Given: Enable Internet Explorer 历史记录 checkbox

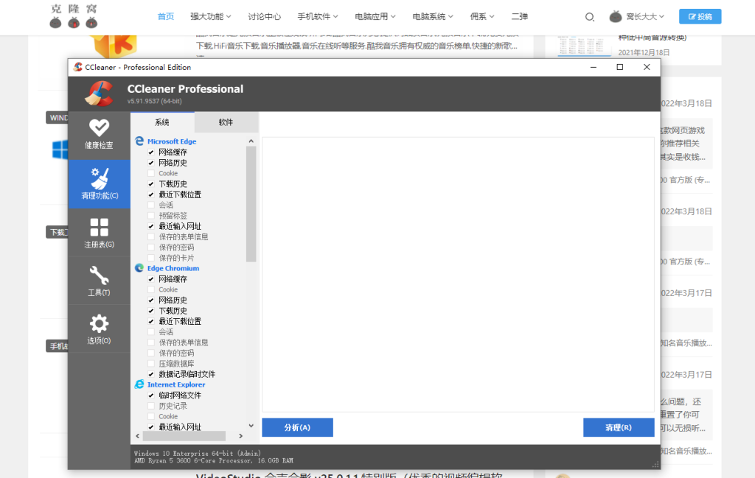Looking at the screenshot, I should 150,406.
